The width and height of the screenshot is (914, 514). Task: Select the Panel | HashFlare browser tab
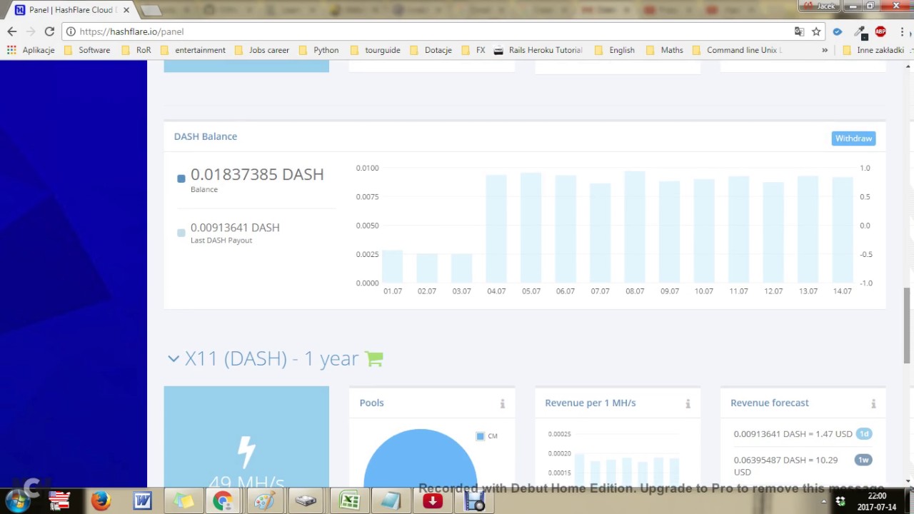[x=71, y=10]
